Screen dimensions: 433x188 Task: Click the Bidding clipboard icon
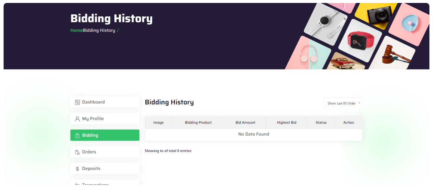coord(77,135)
